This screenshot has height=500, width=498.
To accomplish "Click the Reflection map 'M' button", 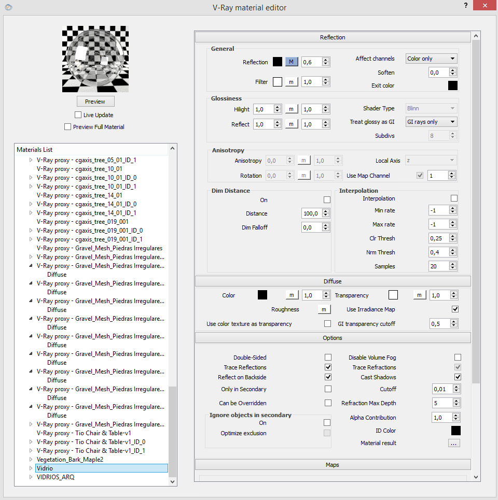I will [x=291, y=62].
